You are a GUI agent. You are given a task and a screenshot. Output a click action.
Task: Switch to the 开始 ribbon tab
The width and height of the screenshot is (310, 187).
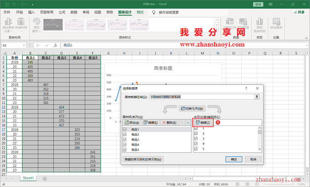tap(19, 12)
